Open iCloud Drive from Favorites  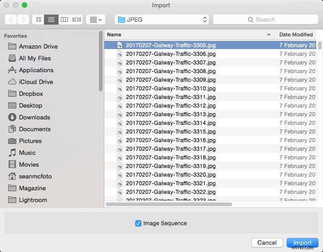point(36,82)
